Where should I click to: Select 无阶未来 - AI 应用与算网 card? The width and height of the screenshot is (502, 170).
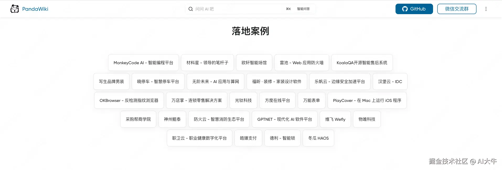tap(216, 81)
